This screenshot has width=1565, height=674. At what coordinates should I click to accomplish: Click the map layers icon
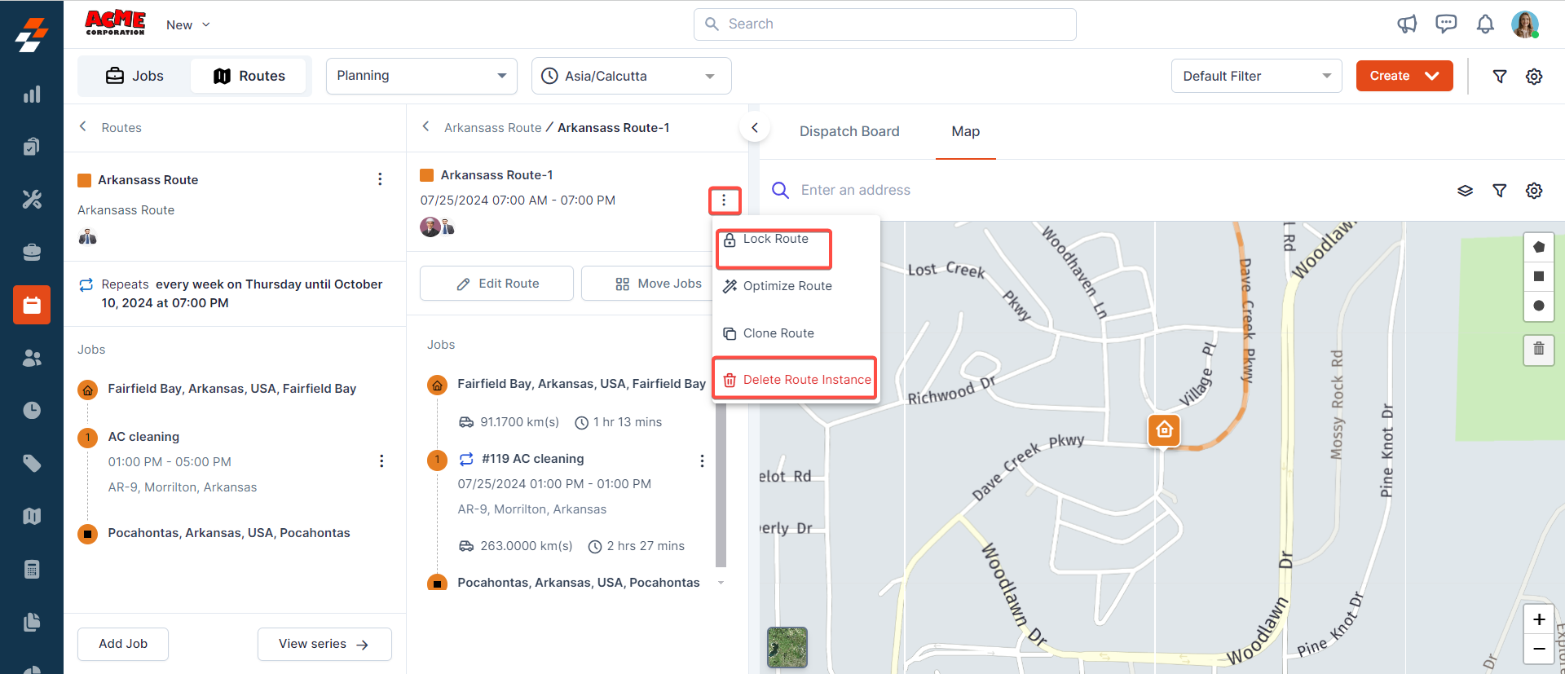click(x=1465, y=191)
